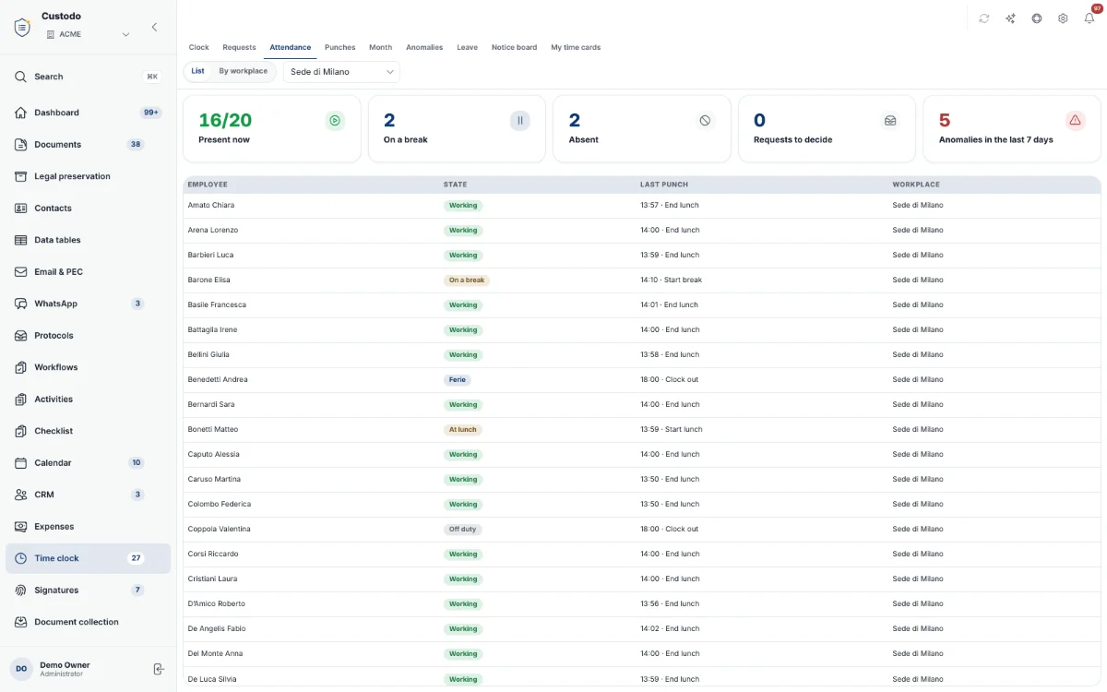
Task: Collapse the sidebar with the chevron arrow
Action: click(x=154, y=28)
